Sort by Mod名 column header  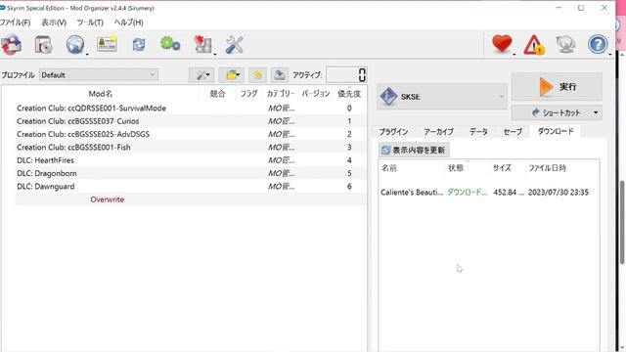[x=101, y=94]
